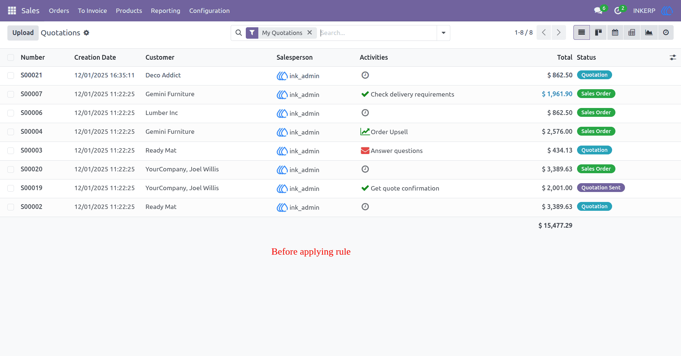Screen dimensions: 681x356
Task: Tick the checkbox for S00002
Action: click(11, 207)
